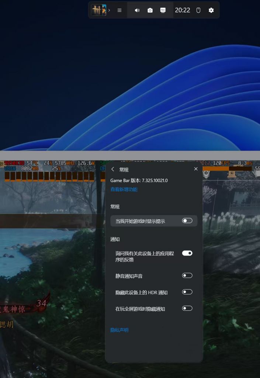Enable 隐藏此设备上的 HDR 通知 toggle
The width and height of the screenshot is (260, 378).
[187, 292]
